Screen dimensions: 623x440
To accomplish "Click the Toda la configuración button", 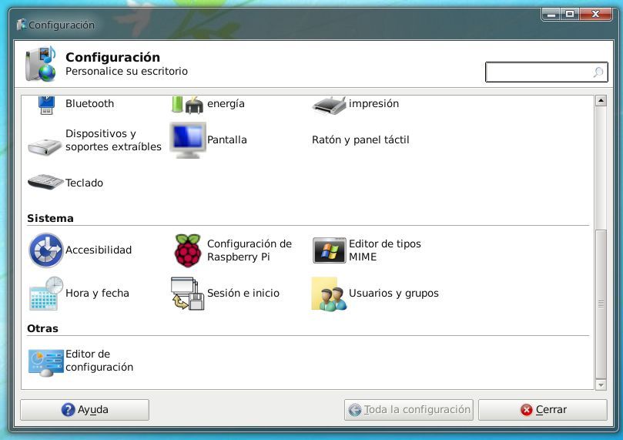I will (409, 410).
